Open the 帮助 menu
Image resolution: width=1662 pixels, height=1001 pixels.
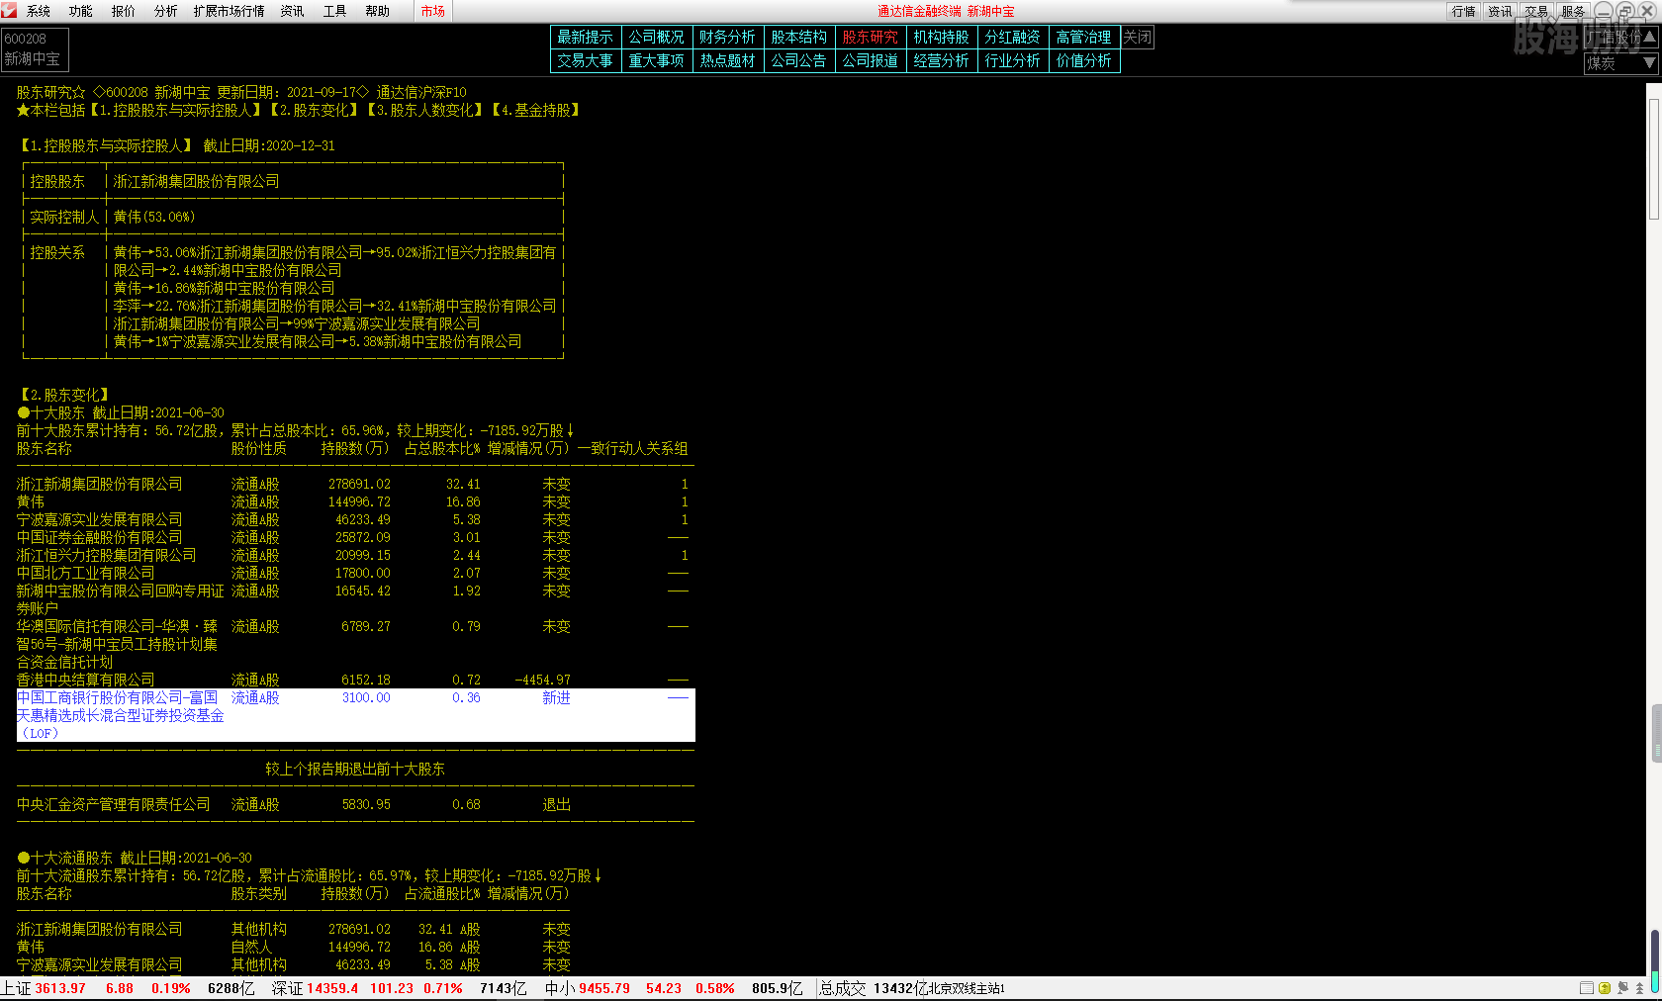point(378,11)
